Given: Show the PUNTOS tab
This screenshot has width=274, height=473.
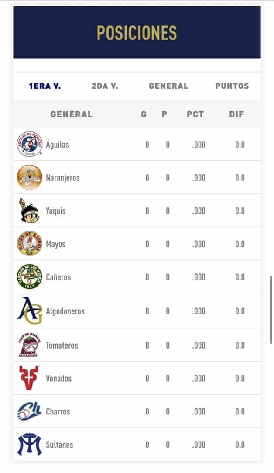Looking at the screenshot, I should (232, 86).
